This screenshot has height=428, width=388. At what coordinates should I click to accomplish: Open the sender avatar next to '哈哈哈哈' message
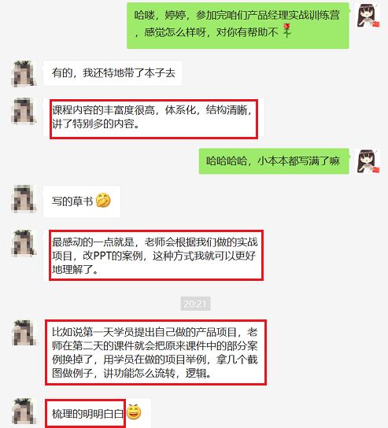tap(368, 161)
